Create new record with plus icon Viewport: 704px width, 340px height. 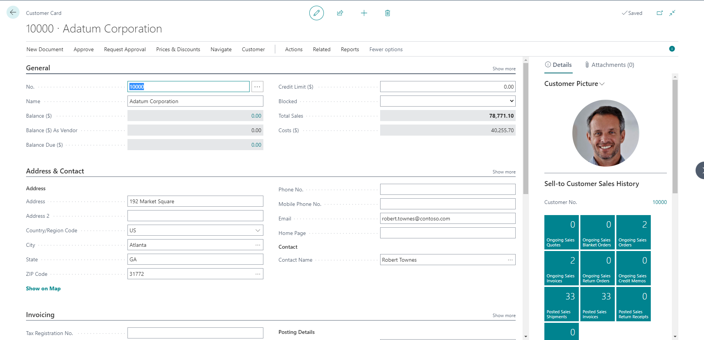(364, 13)
